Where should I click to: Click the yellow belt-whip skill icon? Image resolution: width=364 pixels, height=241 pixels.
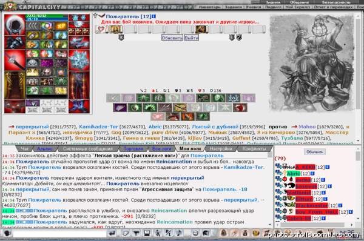click(x=180, y=108)
